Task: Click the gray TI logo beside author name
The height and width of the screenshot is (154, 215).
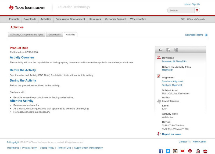Action: coord(159,101)
